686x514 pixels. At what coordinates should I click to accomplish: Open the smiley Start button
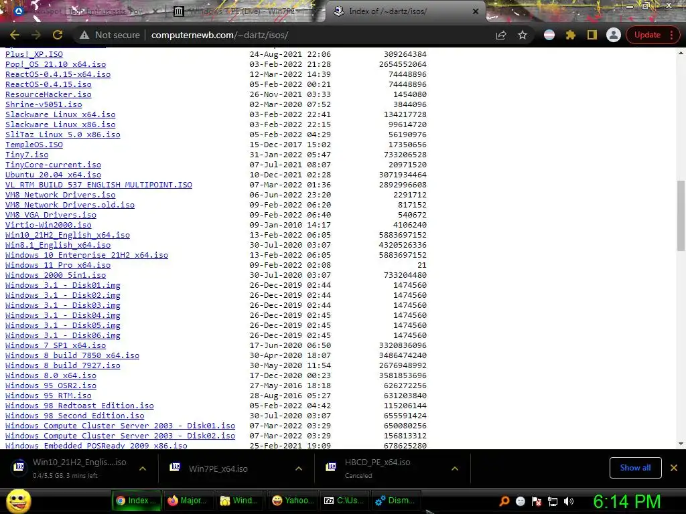point(18,501)
